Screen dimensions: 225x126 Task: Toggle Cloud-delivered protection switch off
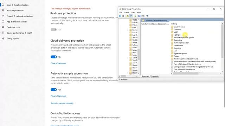(54, 57)
